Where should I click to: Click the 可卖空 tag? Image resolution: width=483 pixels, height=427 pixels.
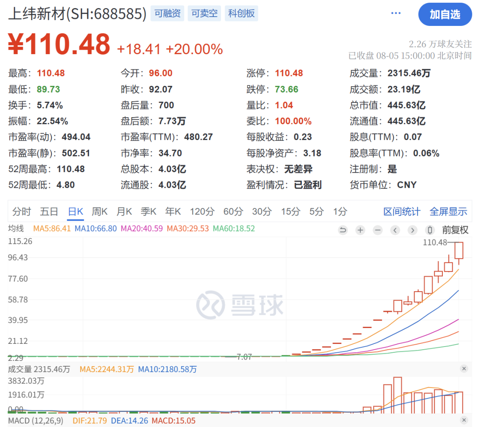[204, 13]
